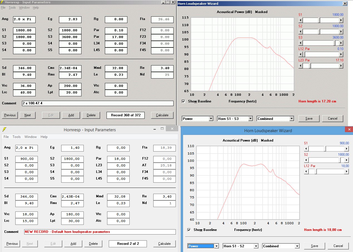The width and height of the screenshot is (353, 252).
Task: Click the Lpt field showing 30,00
Action: coord(73,221)
